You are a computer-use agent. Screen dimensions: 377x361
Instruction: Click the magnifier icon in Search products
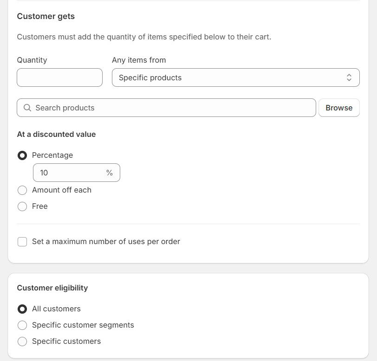pyautogui.click(x=27, y=108)
